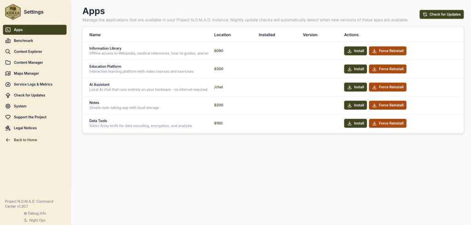
Task: Click the Legal Notices gavel icon
Action: 8,128
